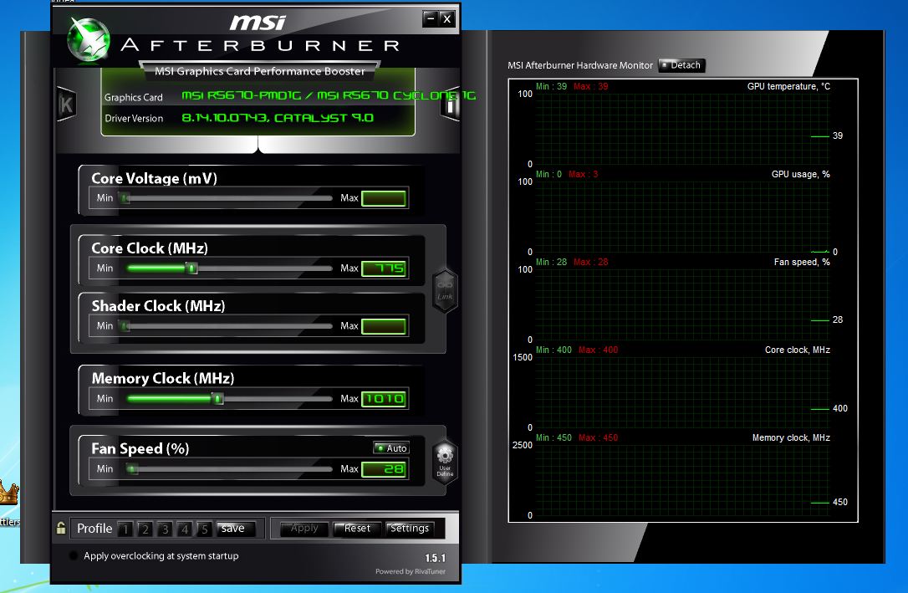Select profile slot 3

pyautogui.click(x=165, y=529)
